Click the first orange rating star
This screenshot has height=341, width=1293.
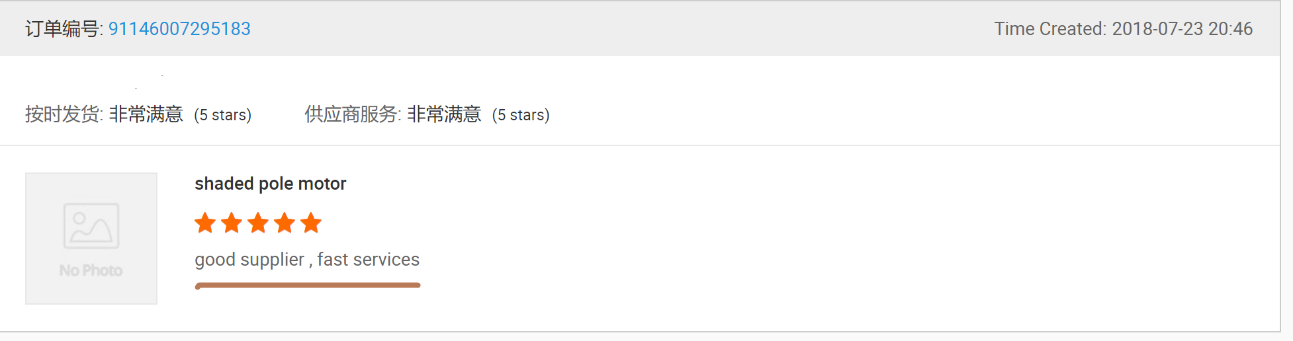point(205,223)
